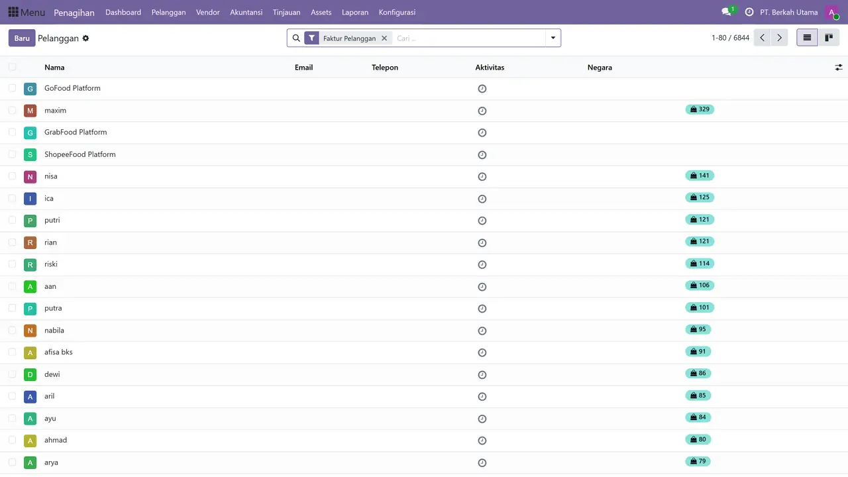
Task: Check the putri row checkbox
Action: point(12,220)
